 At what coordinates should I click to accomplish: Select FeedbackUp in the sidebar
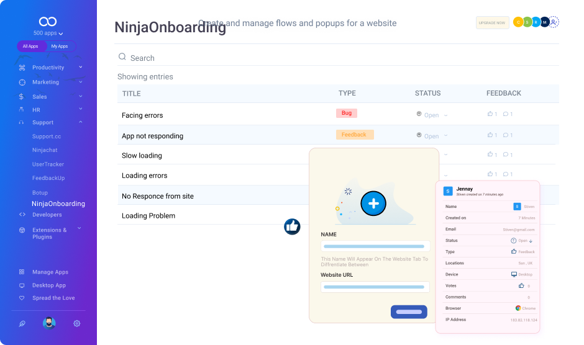pos(48,178)
